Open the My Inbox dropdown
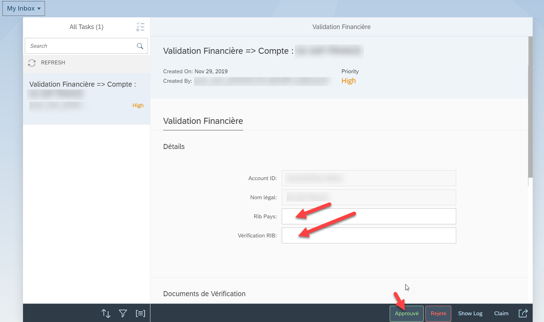544x322 pixels. click(x=23, y=8)
